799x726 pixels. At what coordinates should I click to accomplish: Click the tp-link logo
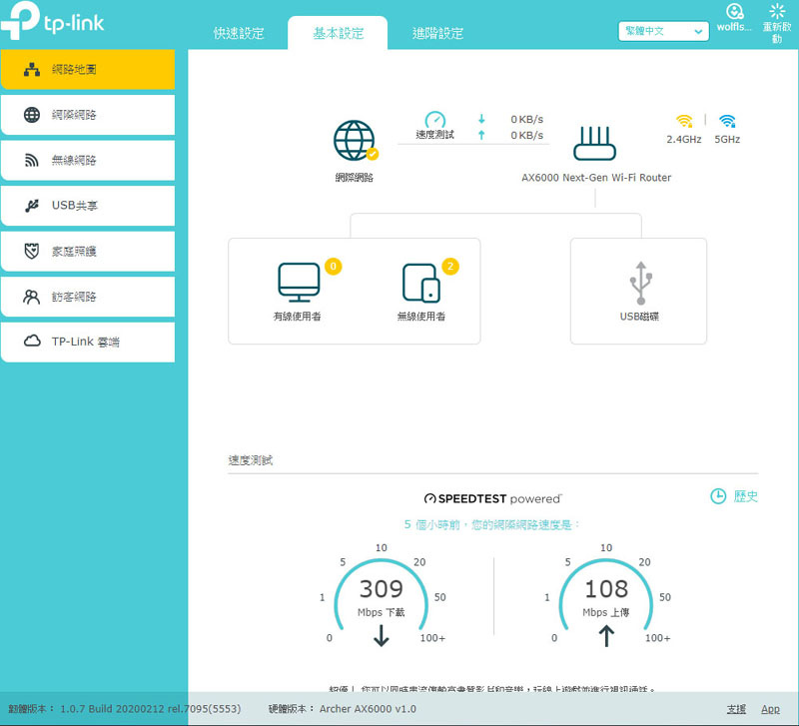click(53, 21)
